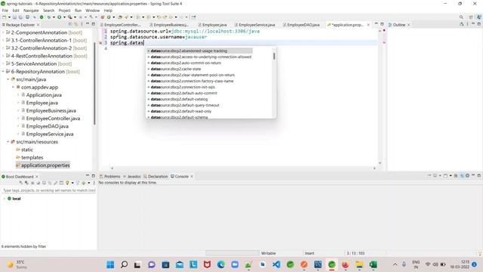483x272 pixels.
Task: Switch to the Declaration tab
Action: pyautogui.click(x=156, y=176)
